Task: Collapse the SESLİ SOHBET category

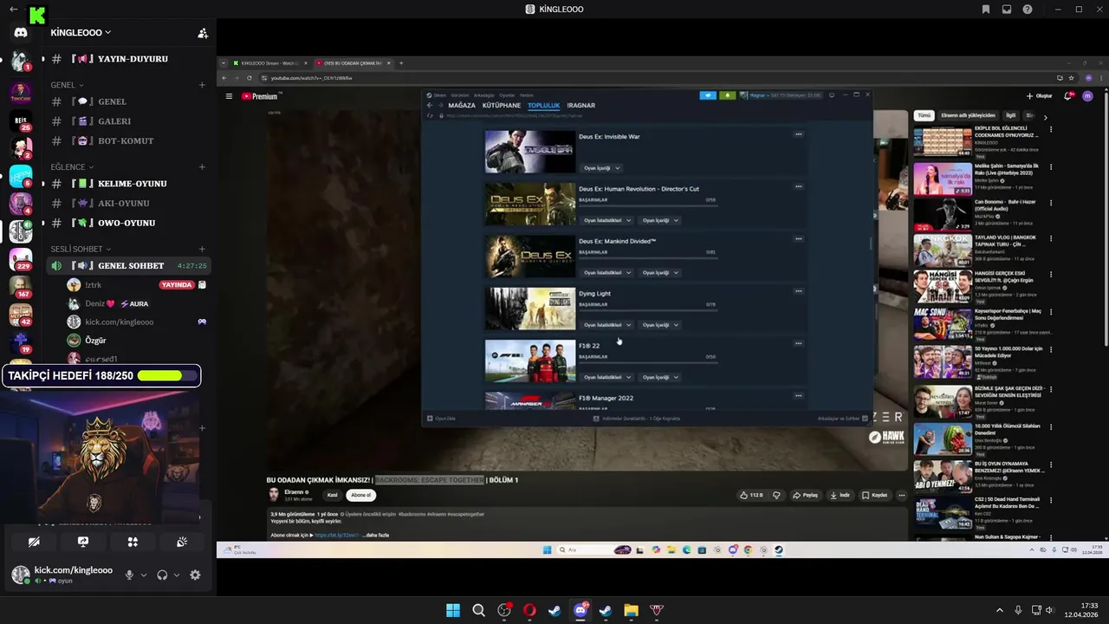Action: pyautogui.click(x=81, y=250)
